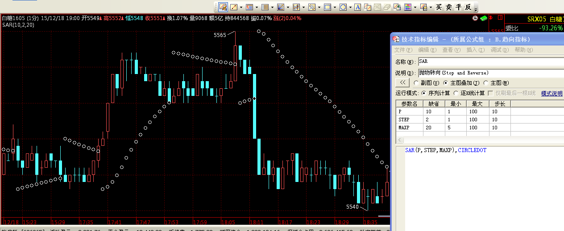Viewport: 564px width, 231px height.
Task: Click the 参数名 column header
Action: click(x=409, y=103)
